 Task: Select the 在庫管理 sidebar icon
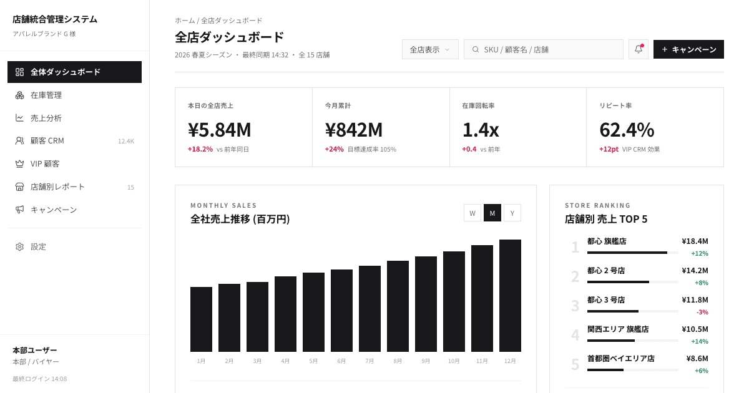pos(21,95)
